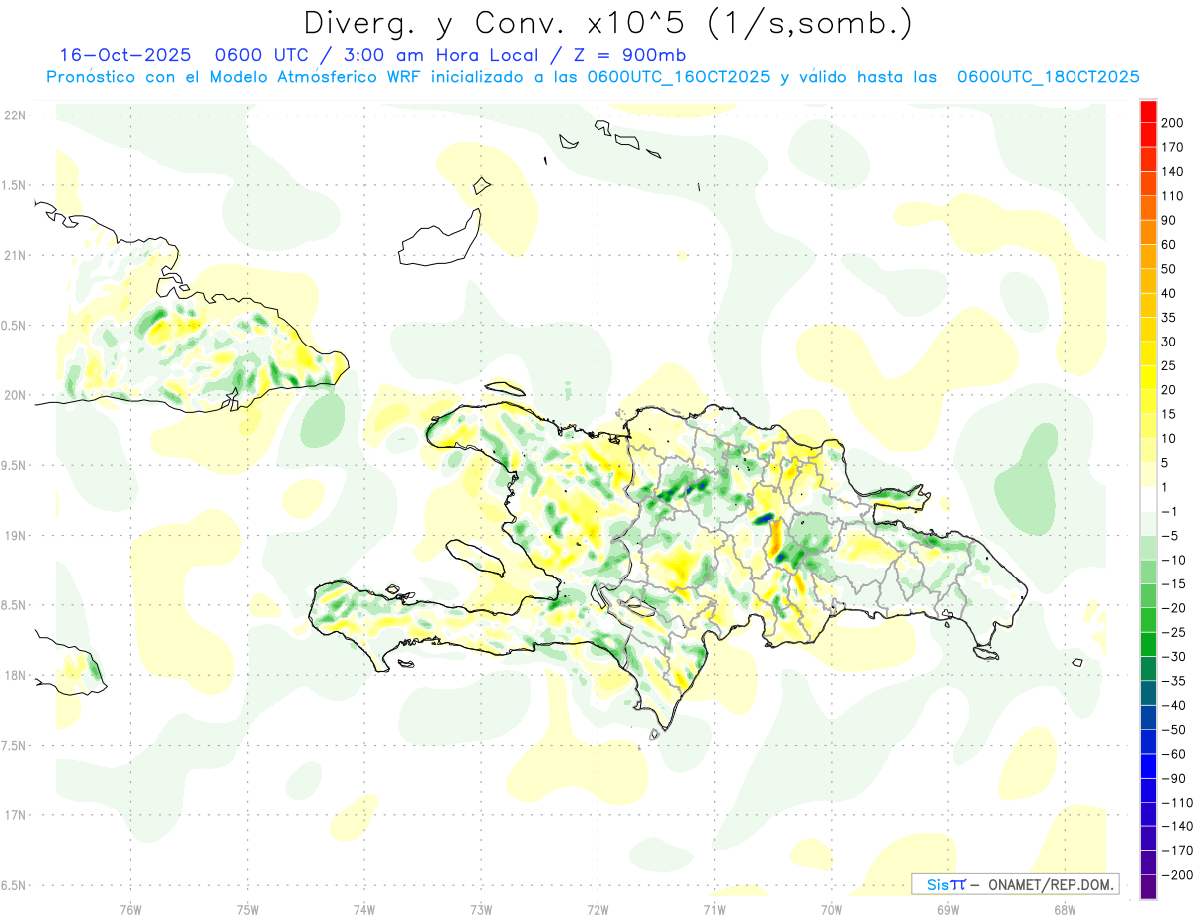Viewport: 1195px width, 923px height.
Task: Click the '-90' label on the color scale
Action: click(x=1175, y=778)
